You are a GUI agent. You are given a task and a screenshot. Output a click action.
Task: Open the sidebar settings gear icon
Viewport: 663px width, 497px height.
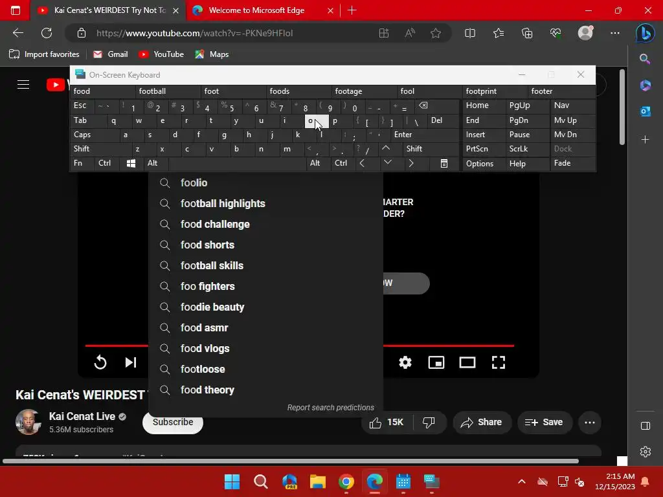tap(646, 452)
